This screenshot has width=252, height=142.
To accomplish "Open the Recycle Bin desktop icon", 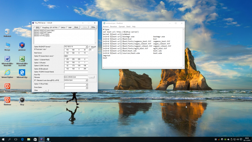I will [x=7, y=33].
